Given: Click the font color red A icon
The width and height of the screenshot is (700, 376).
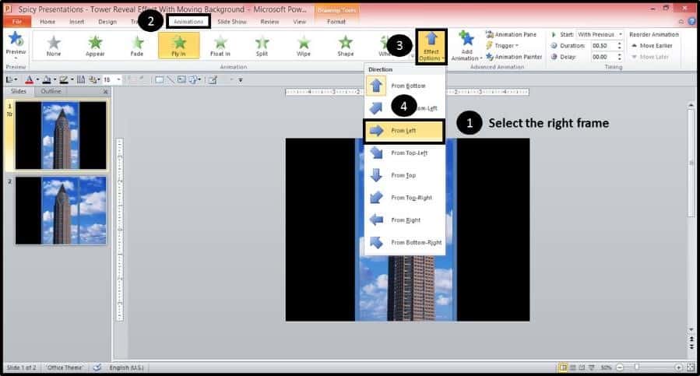Looking at the screenshot, I should click(x=30, y=80).
